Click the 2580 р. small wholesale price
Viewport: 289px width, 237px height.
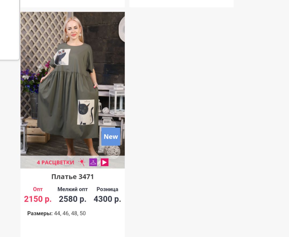point(73,199)
